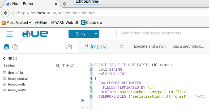Filter tables with the funnel icon
This screenshot has height=112, width=209.
[x=63, y=65]
